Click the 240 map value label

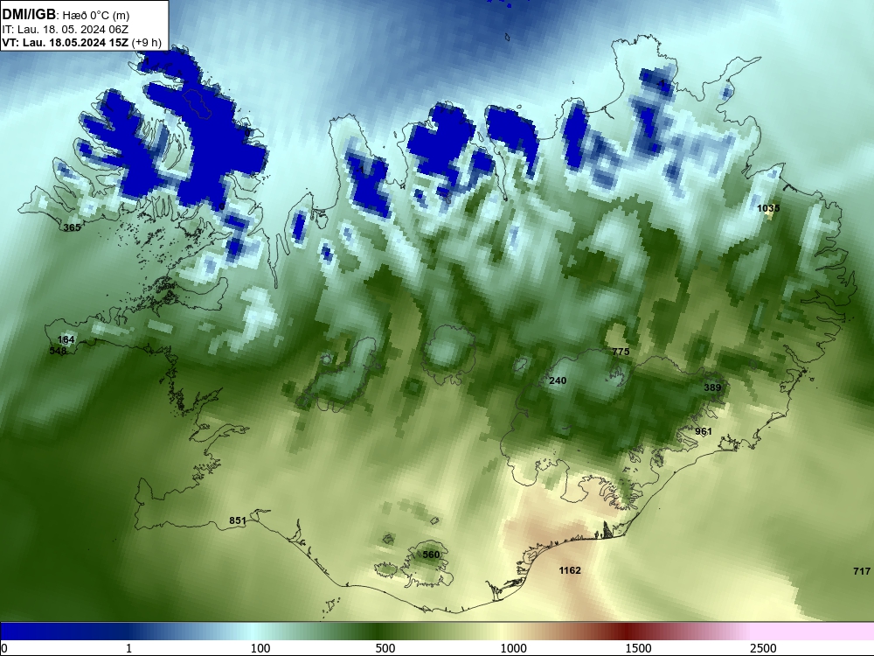(x=558, y=380)
